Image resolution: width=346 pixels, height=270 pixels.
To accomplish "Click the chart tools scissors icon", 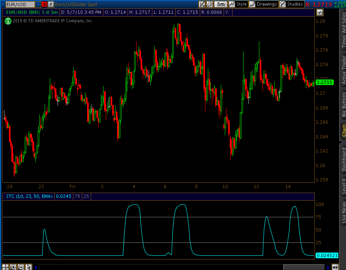I will (x=202, y=4).
